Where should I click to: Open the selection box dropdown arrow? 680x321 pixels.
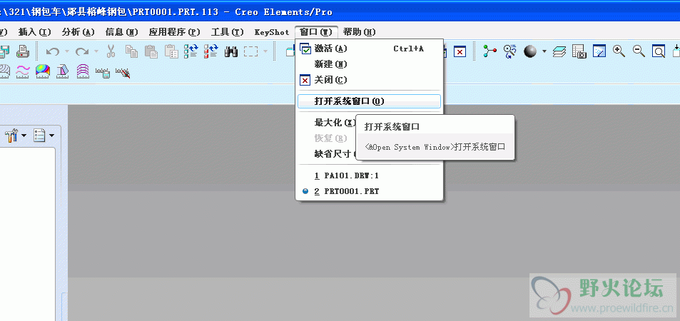click(x=265, y=52)
